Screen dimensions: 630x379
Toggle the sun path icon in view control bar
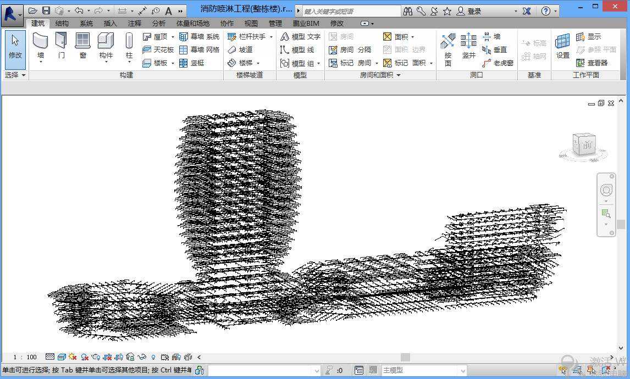click(x=72, y=357)
